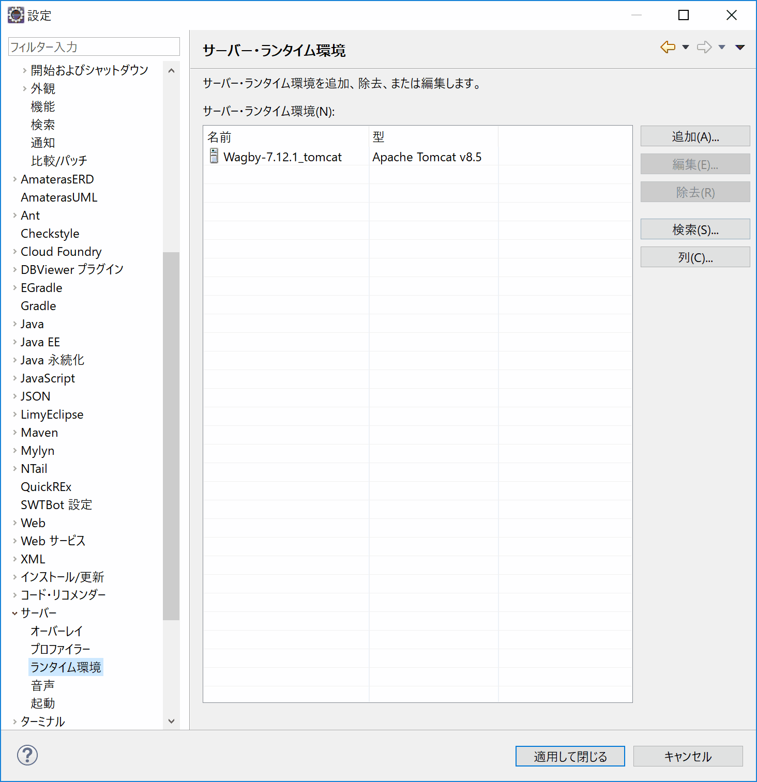Click the tree scrollbar up arrow

[x=171, y=70]
